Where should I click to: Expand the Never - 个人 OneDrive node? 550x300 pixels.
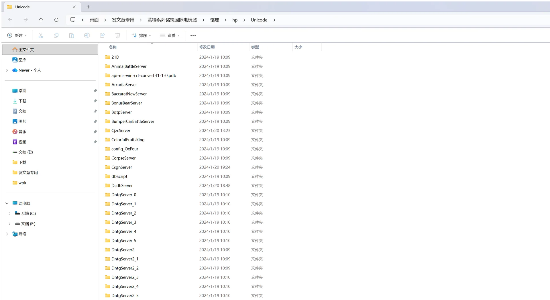7,70
